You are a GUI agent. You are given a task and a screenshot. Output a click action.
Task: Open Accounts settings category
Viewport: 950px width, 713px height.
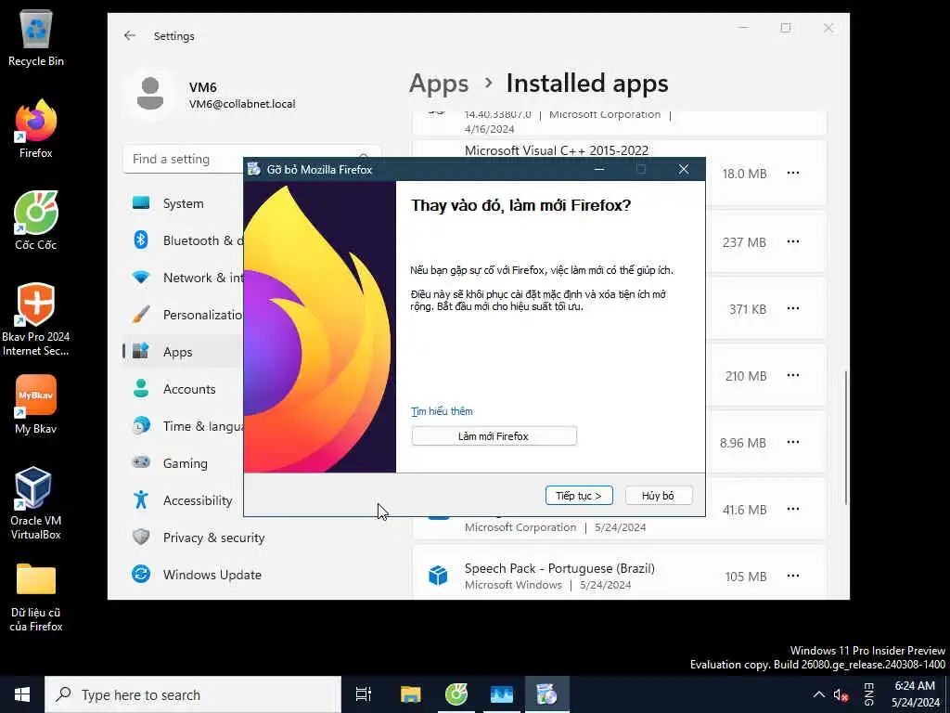[x=183, y=389]
